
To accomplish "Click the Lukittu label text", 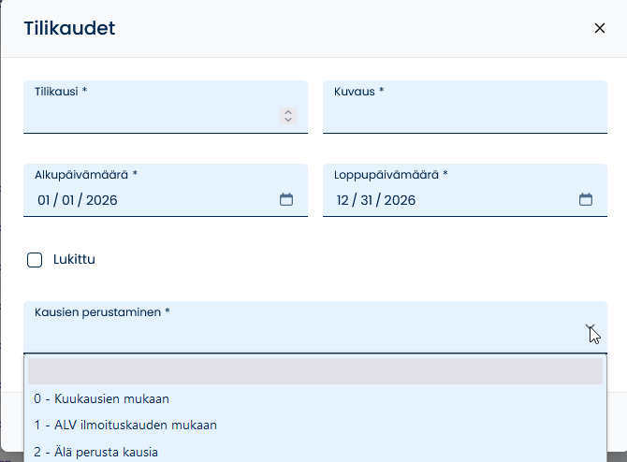I will 74,259.
